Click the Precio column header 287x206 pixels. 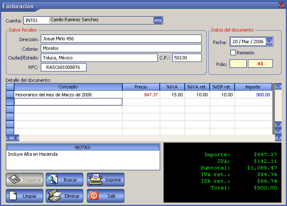[x=141, y=87]
